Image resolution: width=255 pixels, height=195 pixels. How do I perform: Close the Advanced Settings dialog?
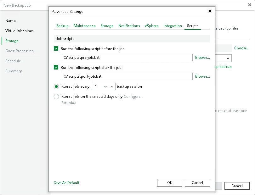(x=210, y=11)
